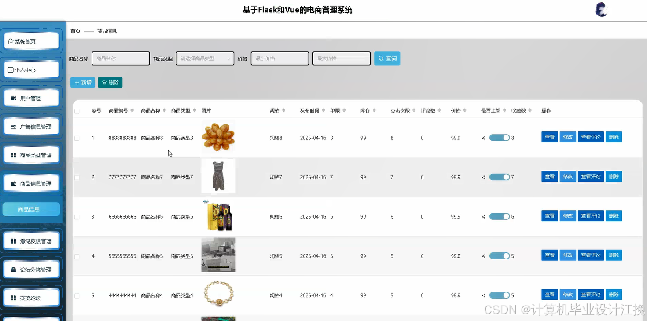Go to 首页 in the breadcrumb
The height and width of the screenshot is (321, 647).
[75, 31]
